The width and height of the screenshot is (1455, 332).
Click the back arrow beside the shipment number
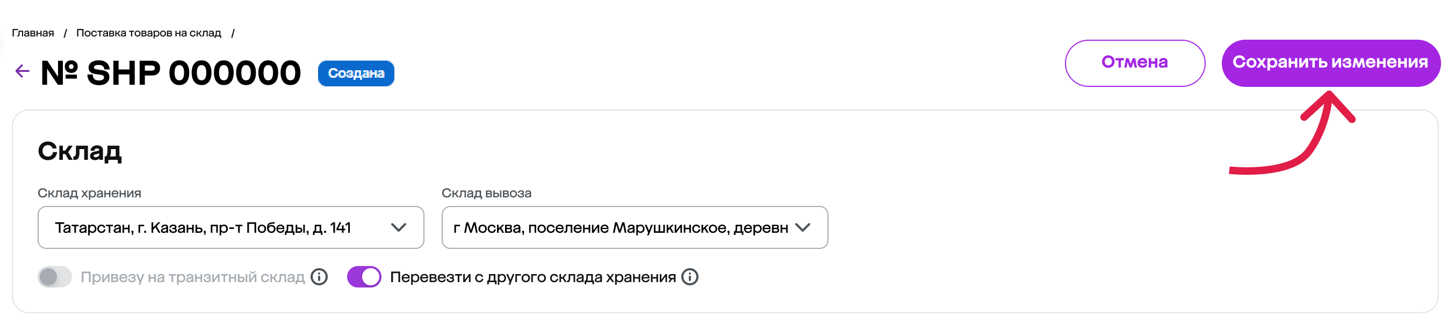[22, 71]
